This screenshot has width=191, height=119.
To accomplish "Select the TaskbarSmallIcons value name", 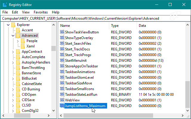I will pos(79,89).
